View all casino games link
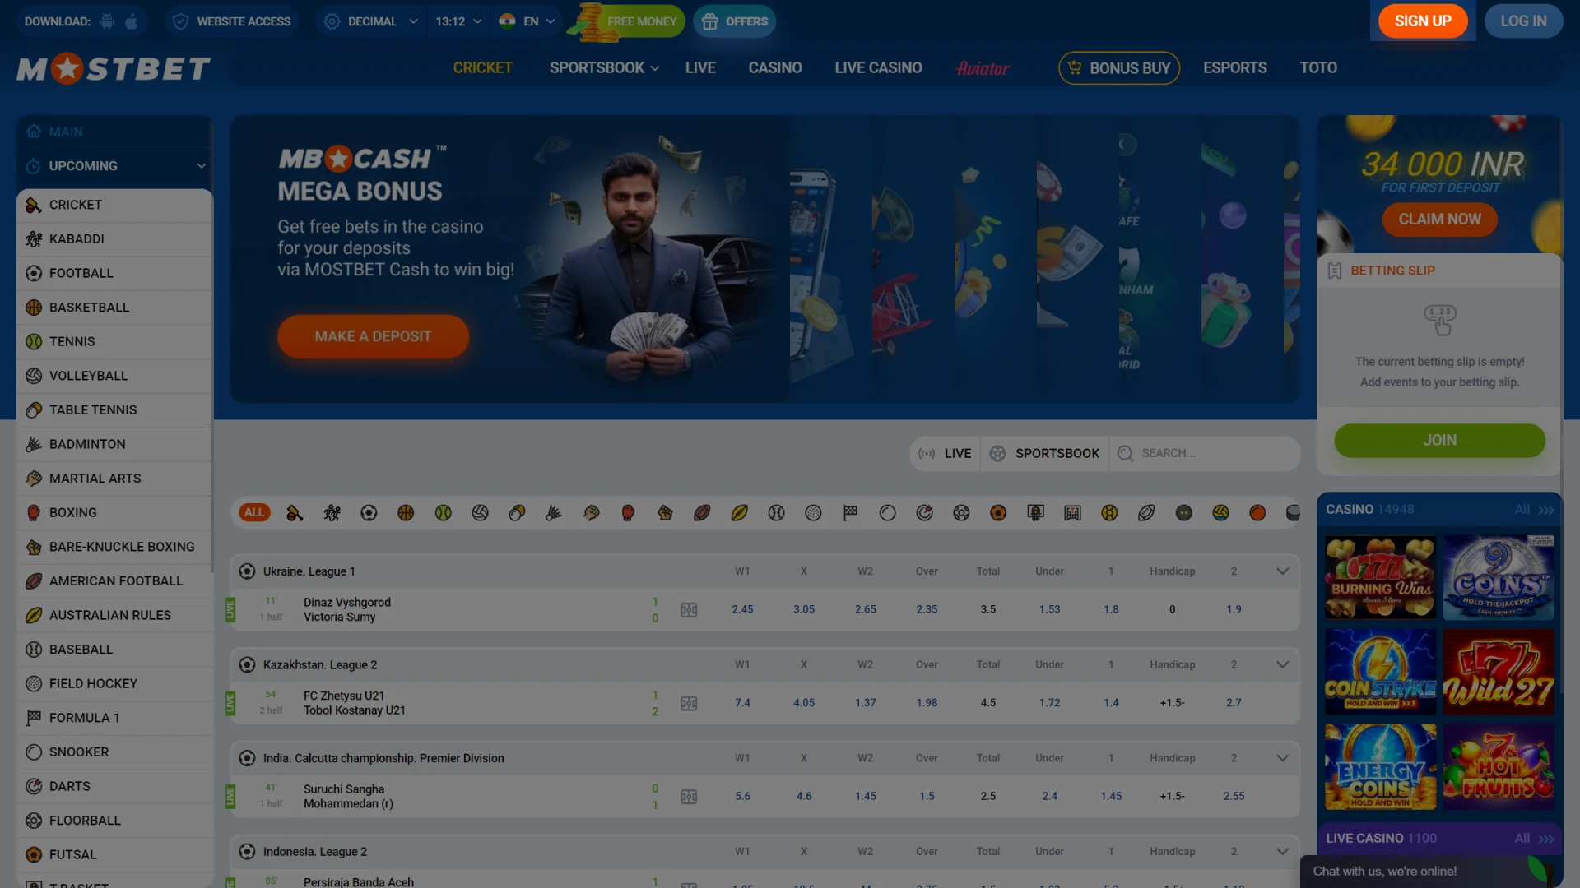Image resolution: width=1580 pixels, height=888 pixels. [1535, 510]
